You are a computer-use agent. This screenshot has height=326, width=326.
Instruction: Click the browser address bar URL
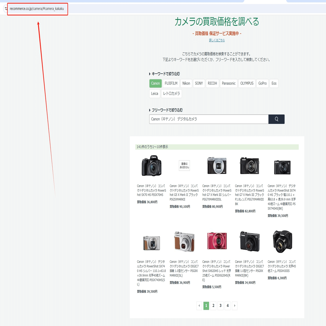[x=37, y=9]
